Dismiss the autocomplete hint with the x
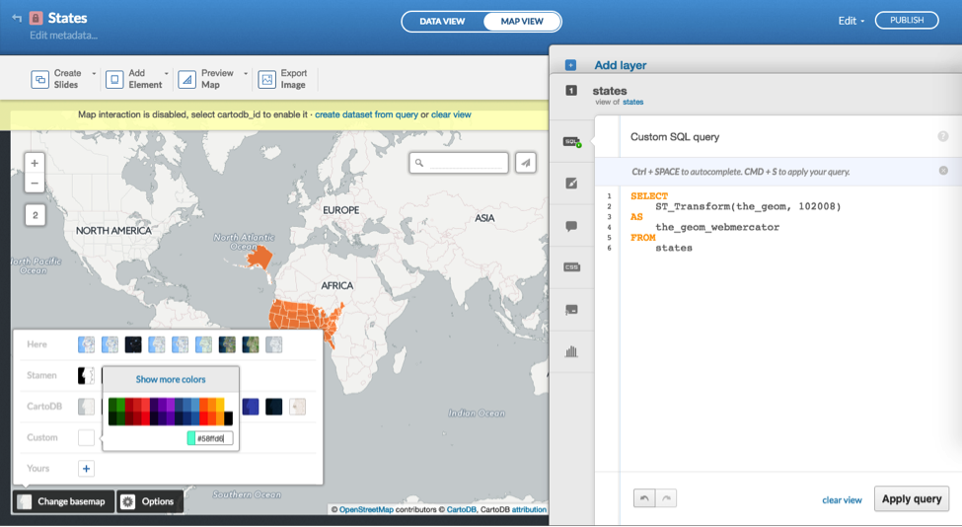This screenshot has width=962, height=527. (x=943, y=171)
